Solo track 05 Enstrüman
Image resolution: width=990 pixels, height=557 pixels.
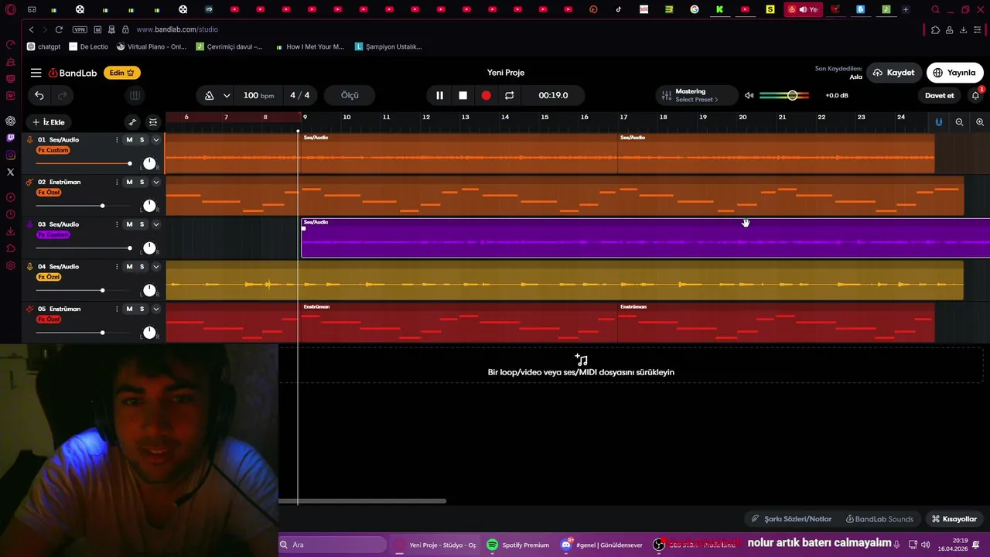142,309
